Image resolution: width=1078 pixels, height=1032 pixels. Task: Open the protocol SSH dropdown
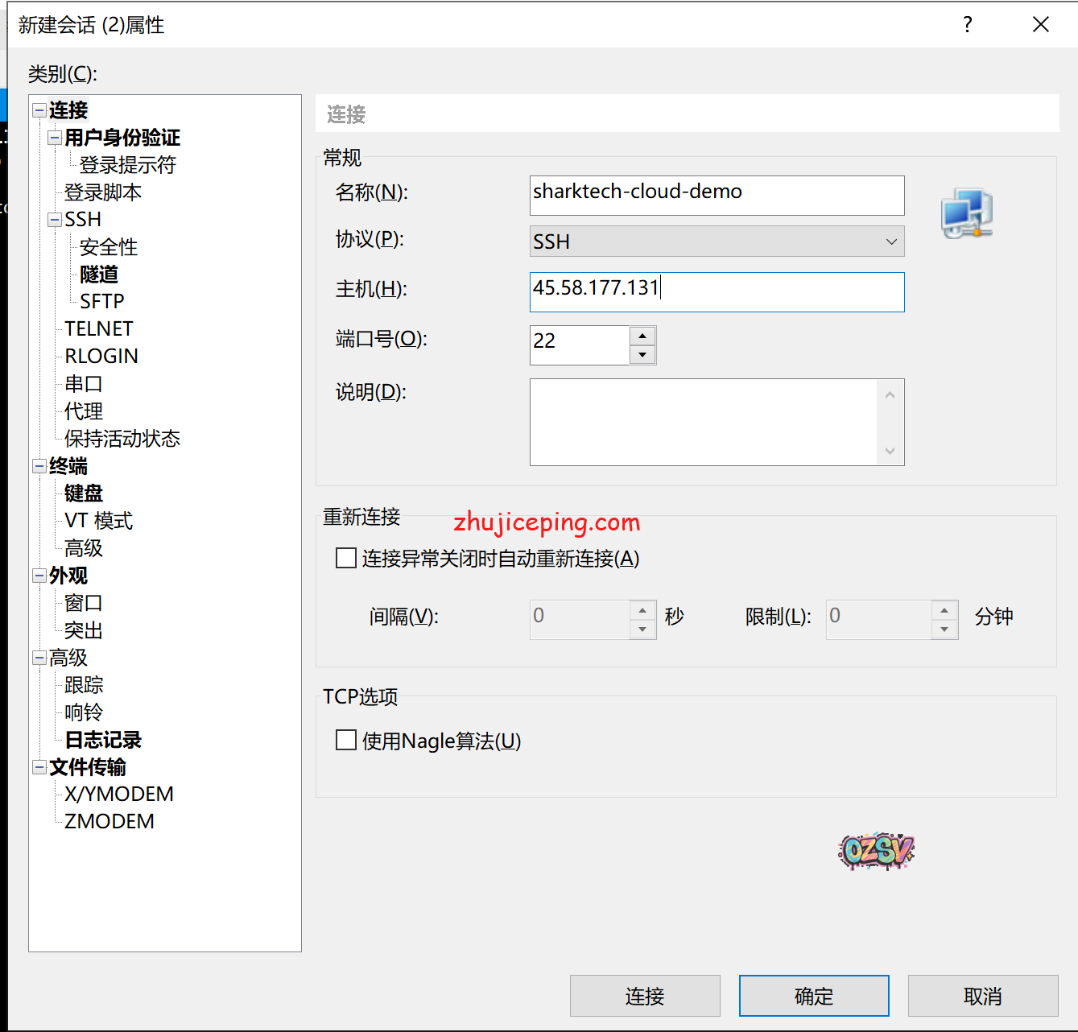pyautogui.click(x=717, y=241)
